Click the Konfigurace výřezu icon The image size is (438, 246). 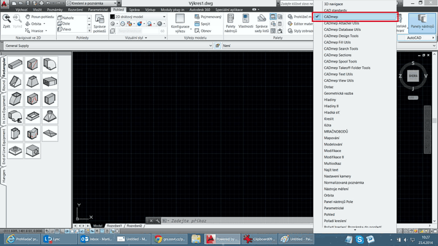(180, 23)
